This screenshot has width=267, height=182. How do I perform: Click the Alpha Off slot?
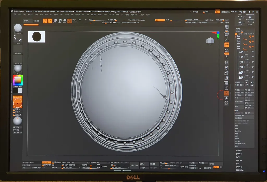[18, 49]
